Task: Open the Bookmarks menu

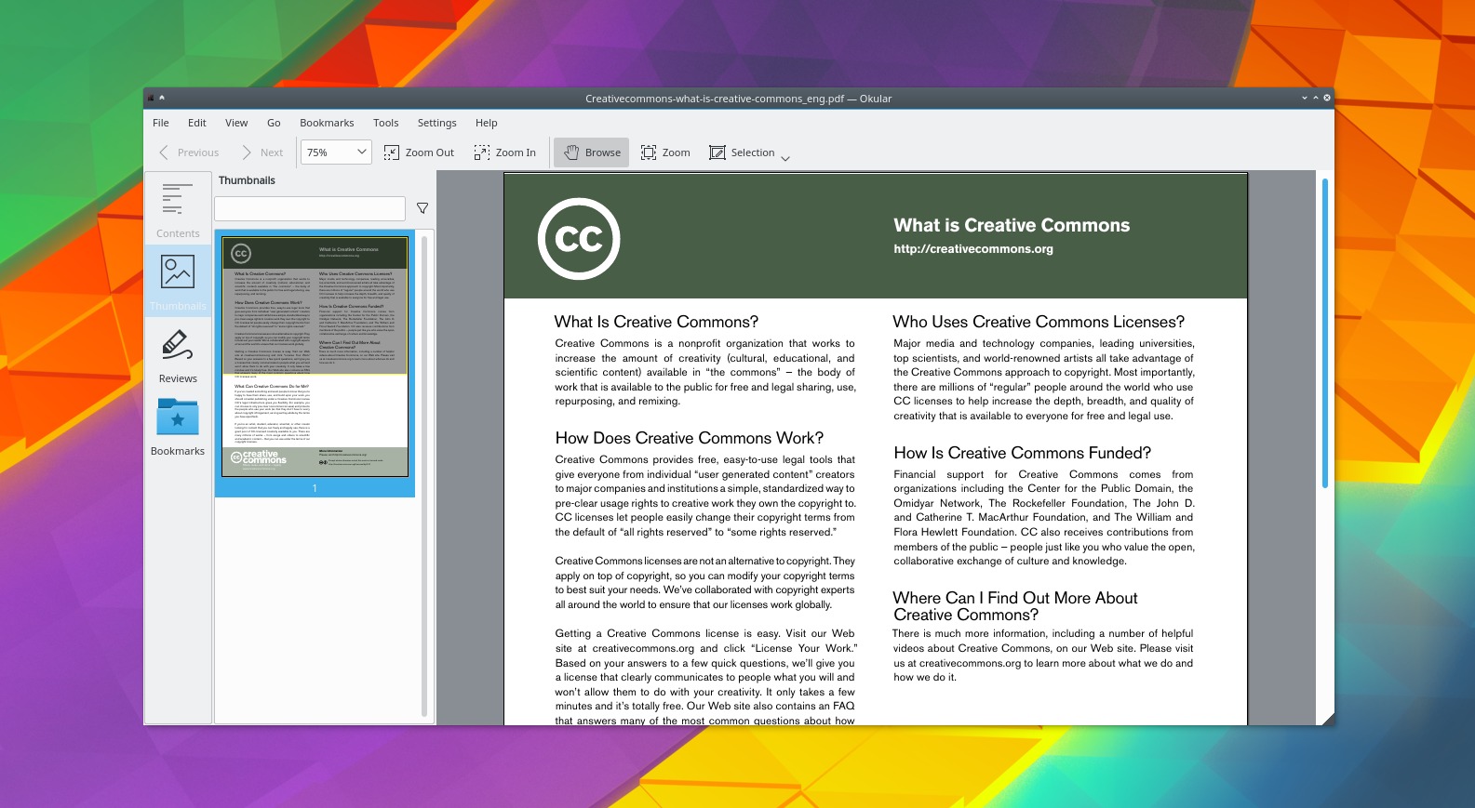Action: point(327,123)
